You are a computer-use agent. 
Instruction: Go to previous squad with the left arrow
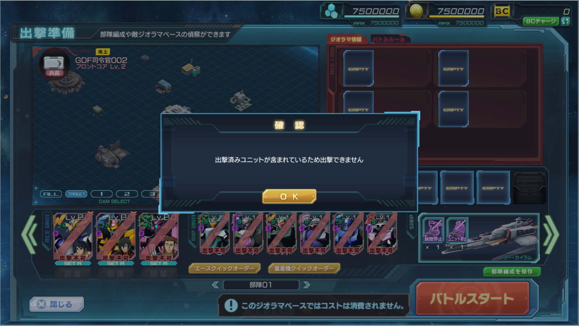(x=215, y=285)
